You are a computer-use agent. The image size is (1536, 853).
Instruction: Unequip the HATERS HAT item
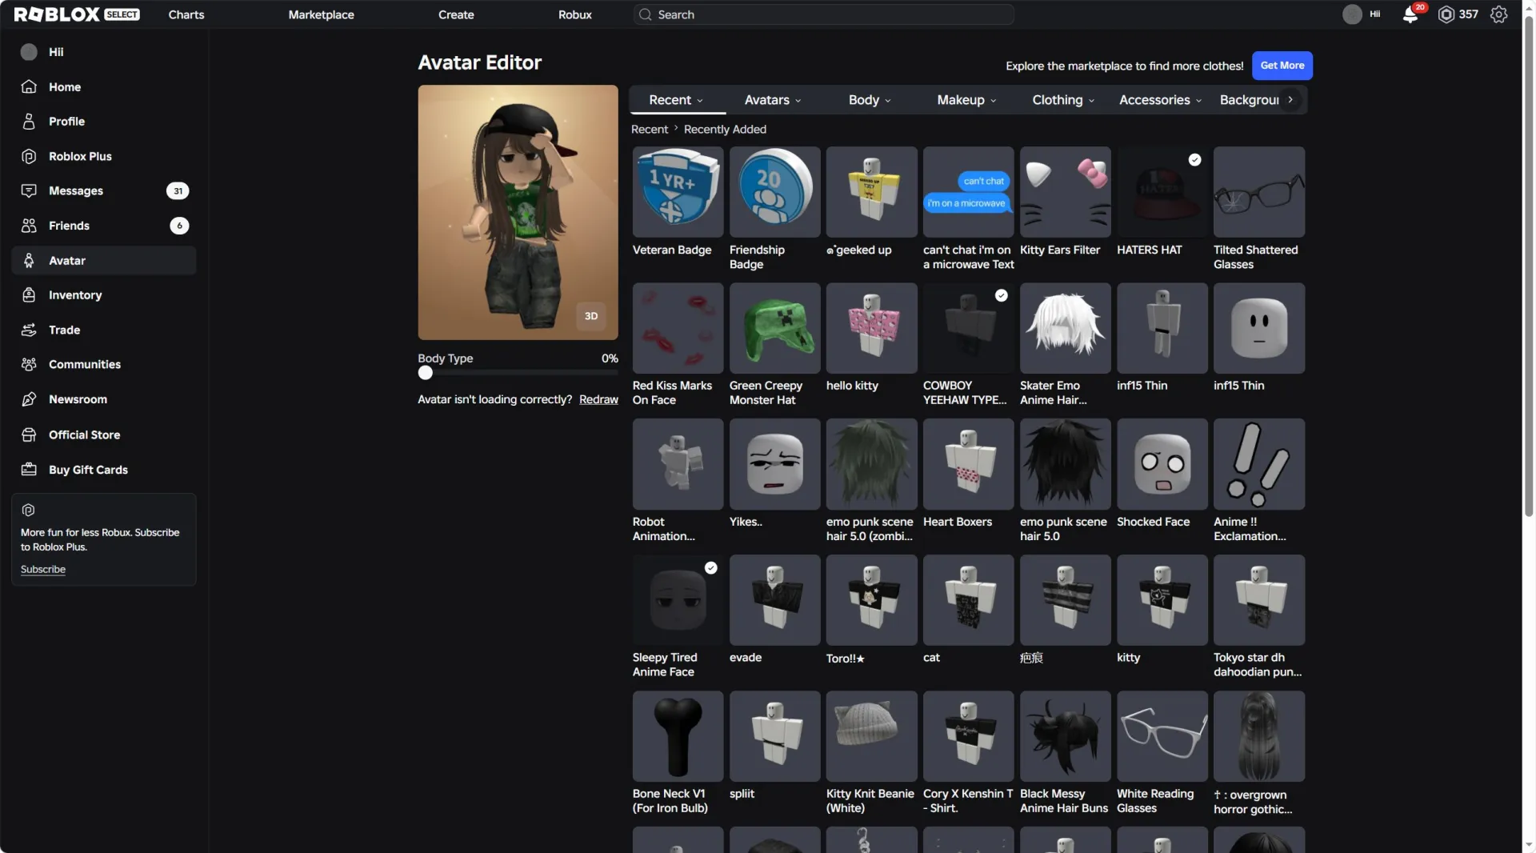[x=1162, y=192]
